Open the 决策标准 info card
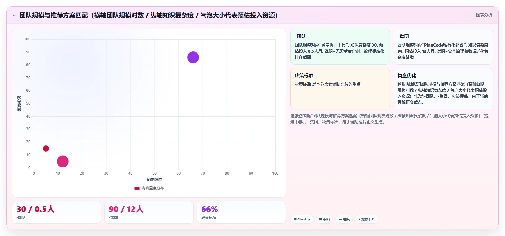The height and width of the screenshot is (236, 505). pyautogui.click(x=340, y=89)
